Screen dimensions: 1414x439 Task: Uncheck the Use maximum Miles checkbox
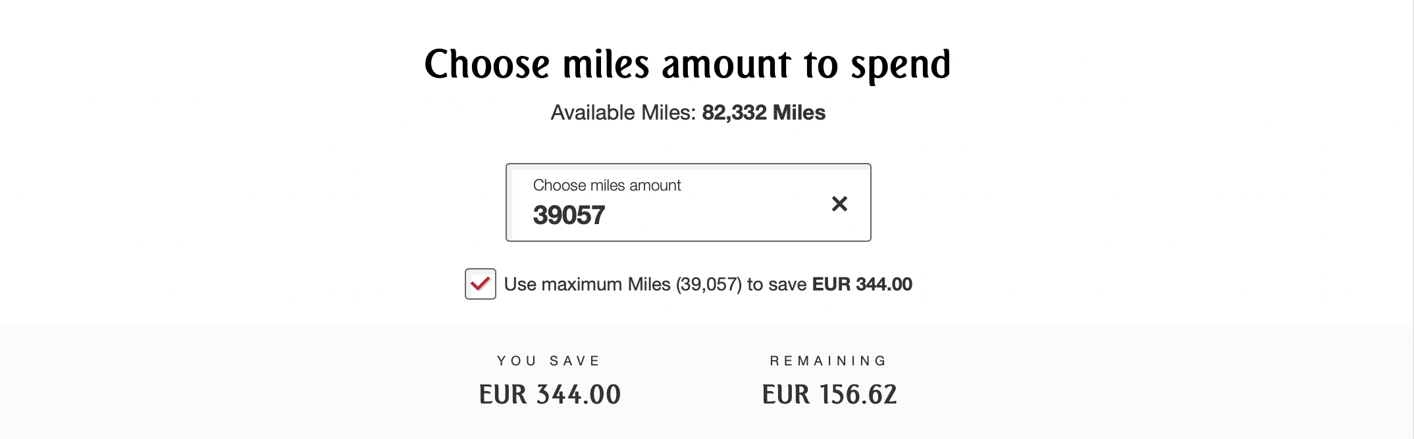click(481, 284)
